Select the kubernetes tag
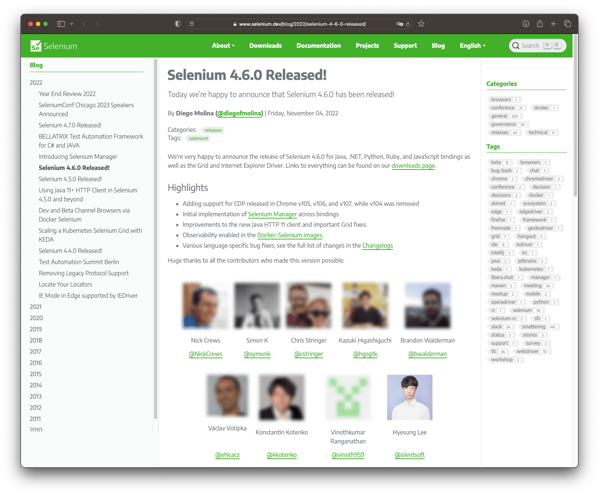The image size is (599, 495). 534,269
